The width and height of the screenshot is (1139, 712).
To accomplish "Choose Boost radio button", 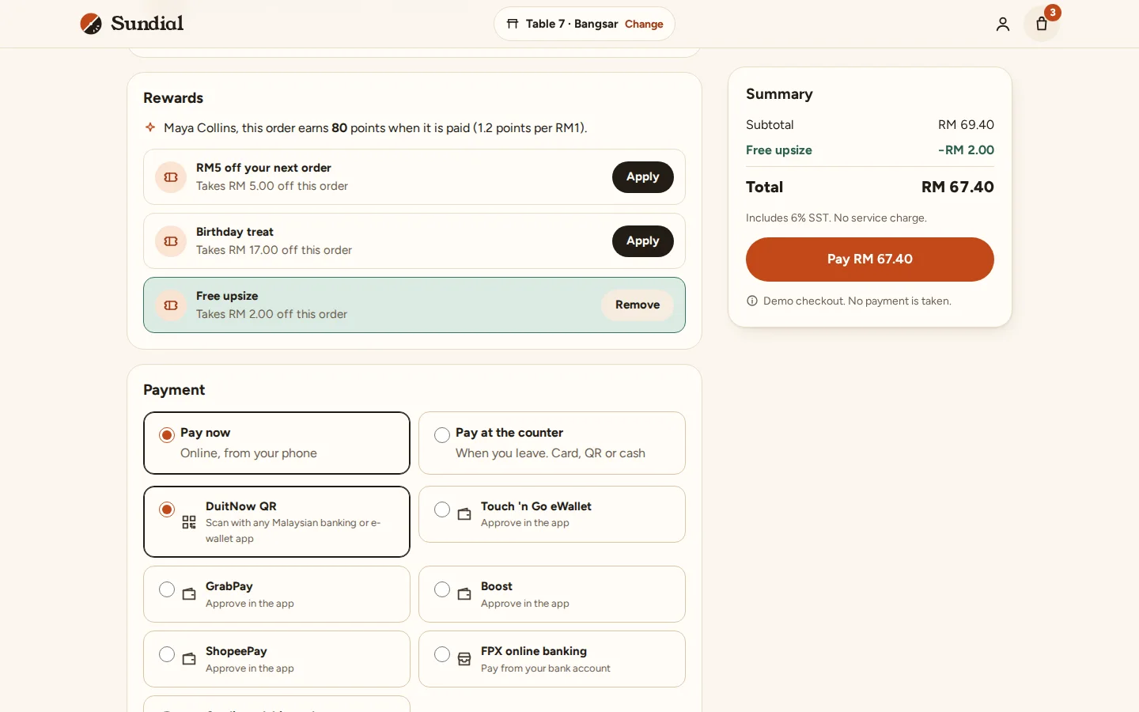I will click(442, 589).
